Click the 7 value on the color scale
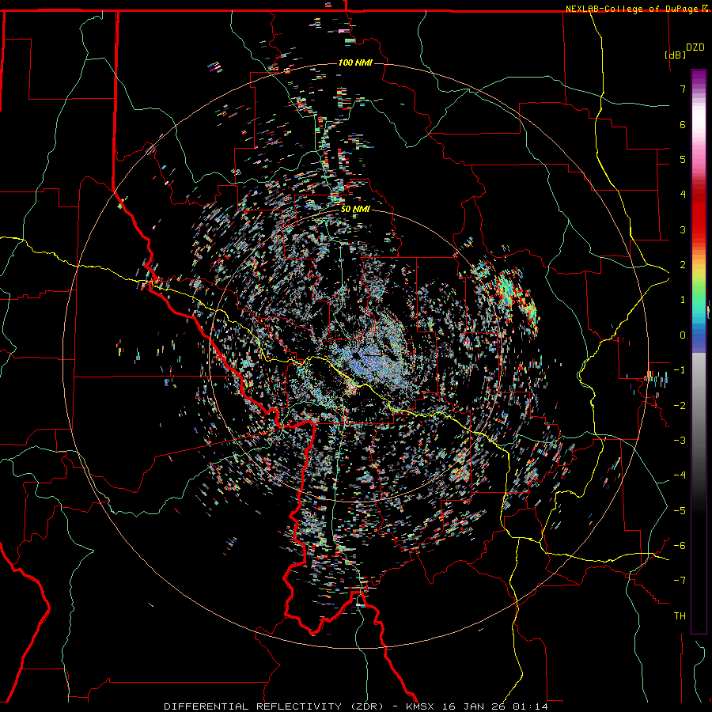Image resolution: width=712 pixels, height=712 pixels. [683, 89]
